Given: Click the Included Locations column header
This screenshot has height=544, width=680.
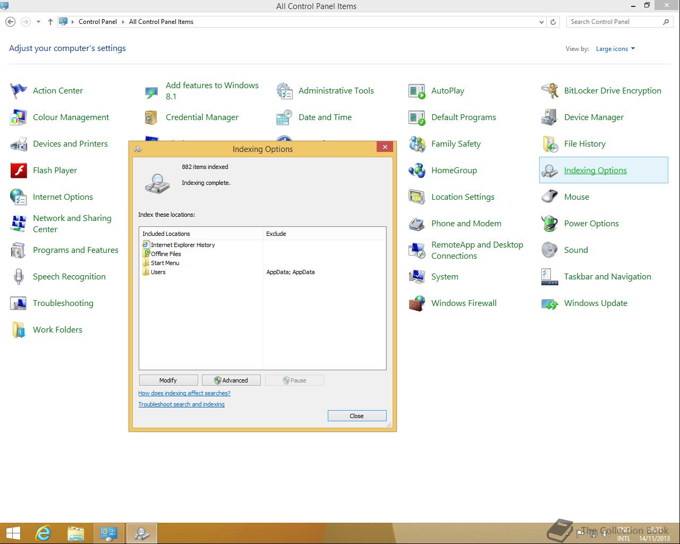Looking at the screenshot, I should pyautogui.click(x=201, y=234).
